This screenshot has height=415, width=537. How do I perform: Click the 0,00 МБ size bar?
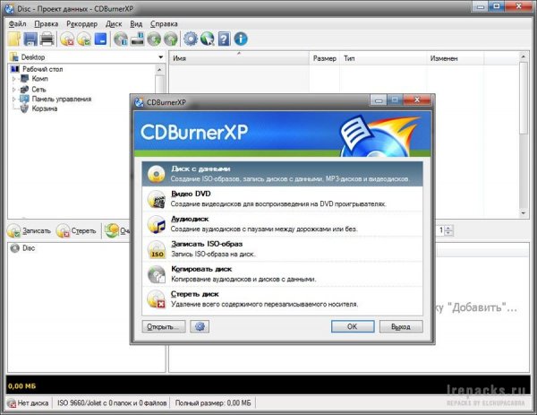coord(268,385)
